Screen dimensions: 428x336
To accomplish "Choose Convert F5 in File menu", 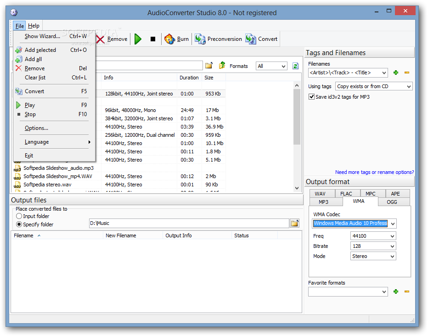I will pos(54,91).
